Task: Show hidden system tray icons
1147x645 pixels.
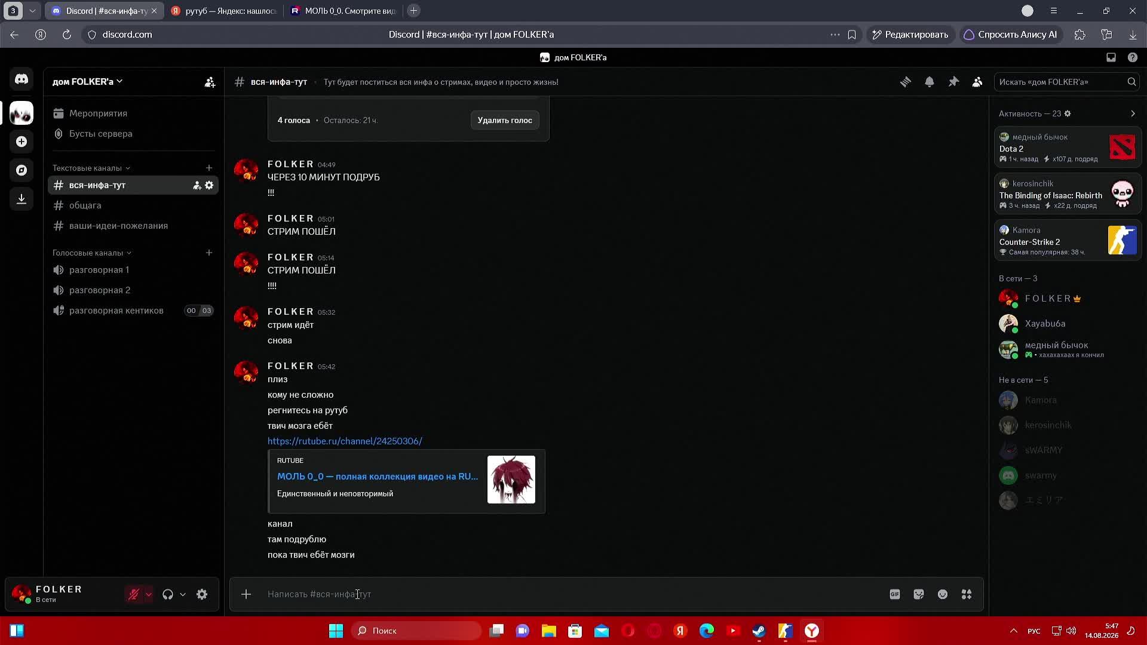Action: [x=1014, y=631]
